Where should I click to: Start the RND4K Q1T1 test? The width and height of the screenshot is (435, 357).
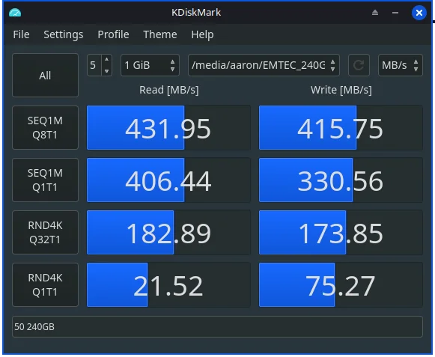[45, 285]
